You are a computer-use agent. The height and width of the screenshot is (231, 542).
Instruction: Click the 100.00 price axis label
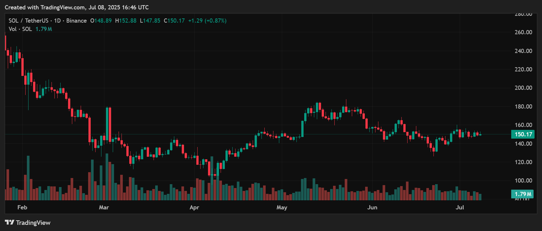(523, 181)
